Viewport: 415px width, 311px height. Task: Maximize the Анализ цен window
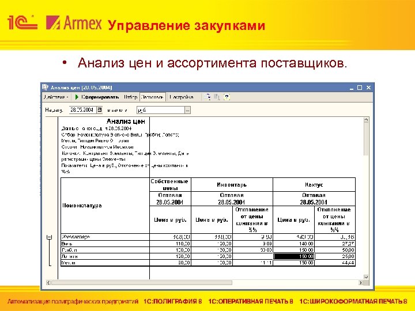(x=360, y=88)
